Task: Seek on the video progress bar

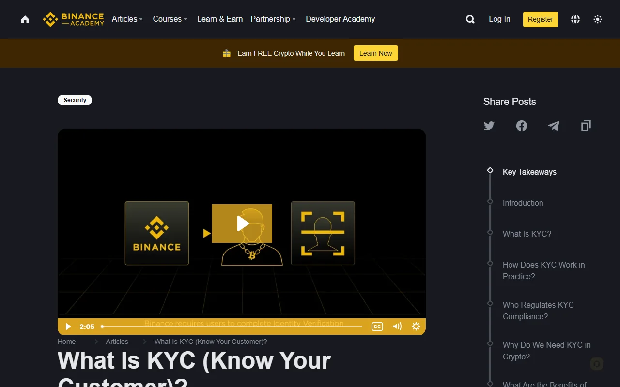Action: point(232,327)
